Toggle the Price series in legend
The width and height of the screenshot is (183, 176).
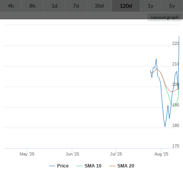[59, 166]
